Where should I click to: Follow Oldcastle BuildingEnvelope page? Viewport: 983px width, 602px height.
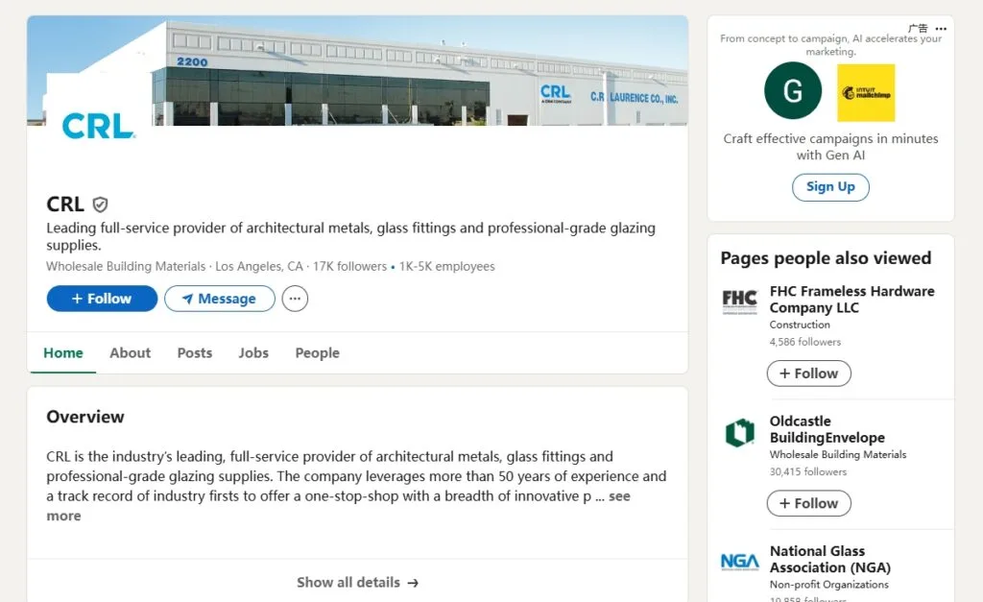click(808, 503)
